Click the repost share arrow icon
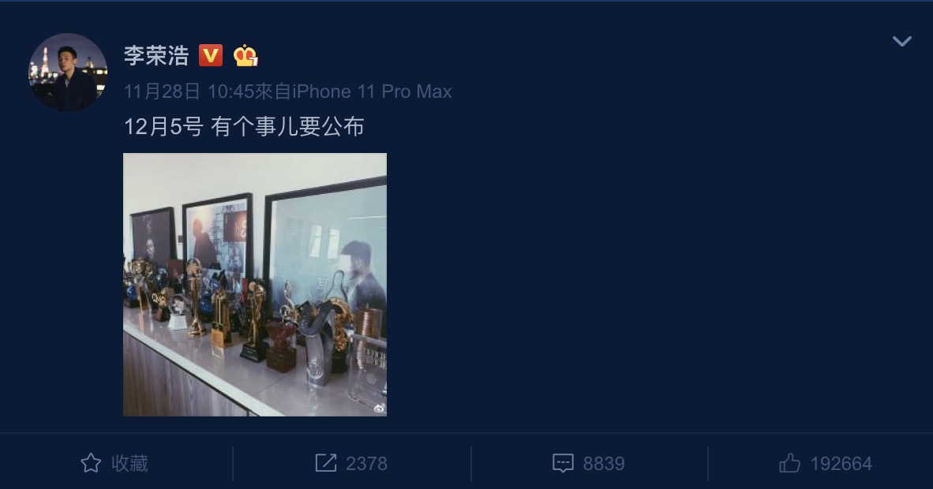 point(326,463)
